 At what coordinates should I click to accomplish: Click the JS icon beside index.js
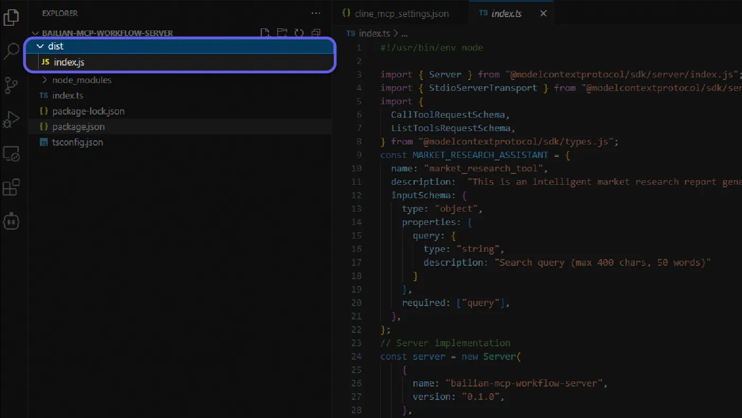click(x=46, y=62)
